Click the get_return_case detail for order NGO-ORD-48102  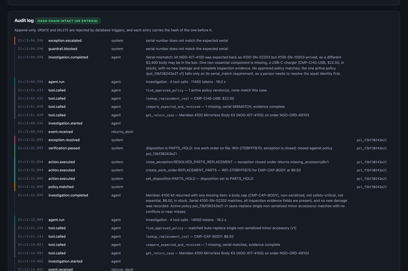(227, 253)
